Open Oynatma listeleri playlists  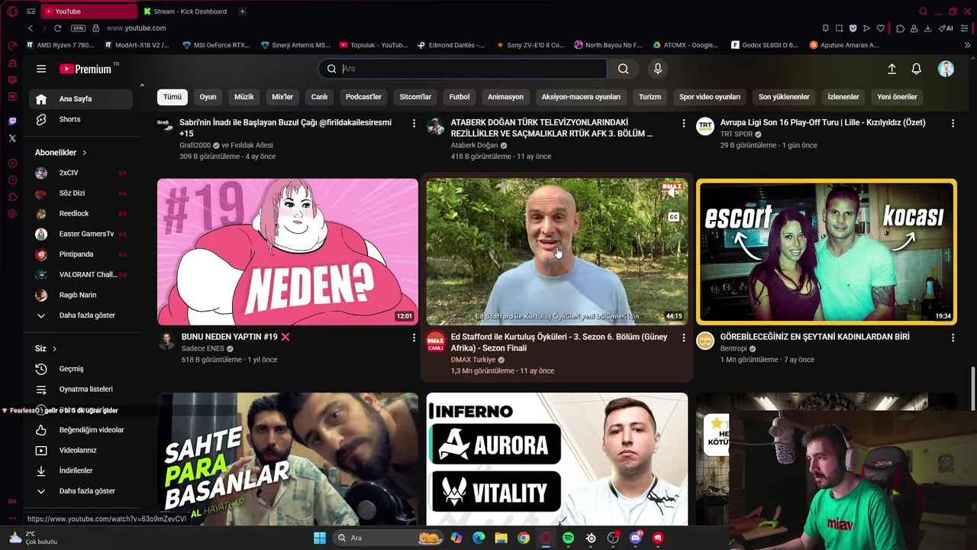(80, 389)
